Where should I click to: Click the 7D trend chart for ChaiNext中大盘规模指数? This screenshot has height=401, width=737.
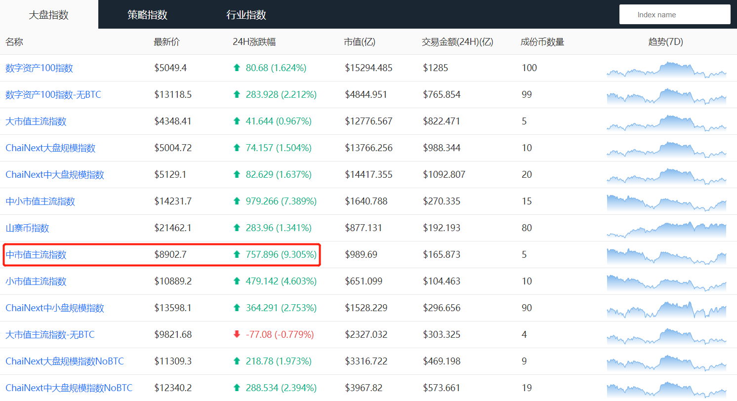(666, 176)
